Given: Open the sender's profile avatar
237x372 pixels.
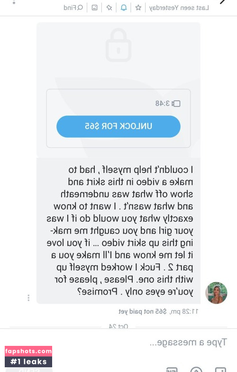Looking at the screenshot, I should click(x=216, y=293).
